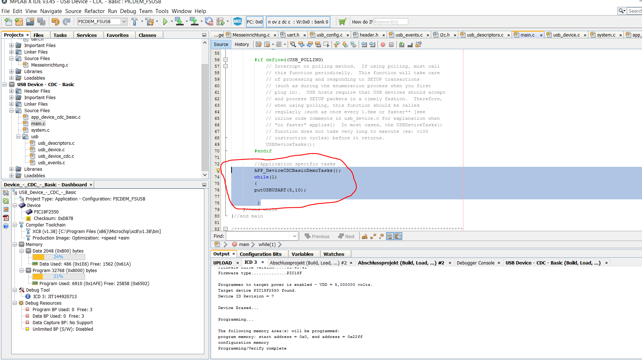Toggle Highlight Search in editor toolbar

(318, 45)
